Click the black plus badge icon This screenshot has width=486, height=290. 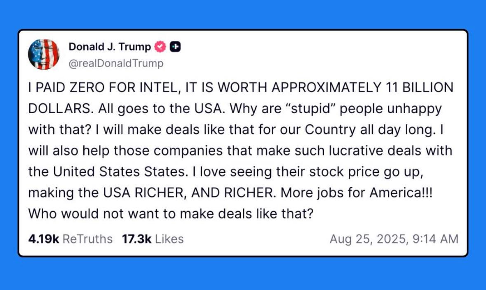coord(175,46)
